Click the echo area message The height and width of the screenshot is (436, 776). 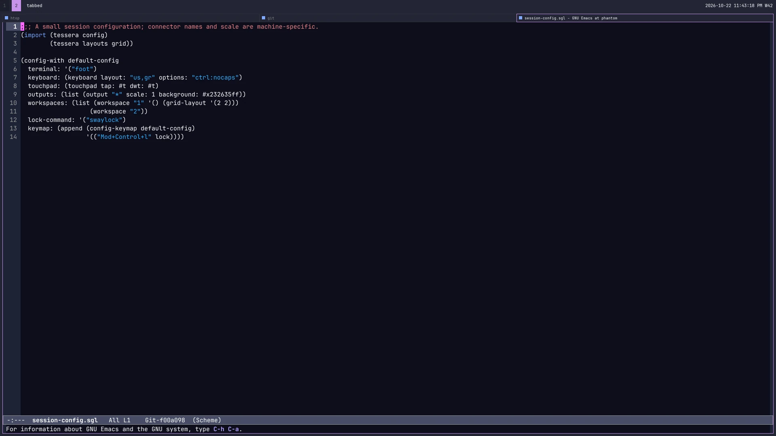(x=124, y=429)
